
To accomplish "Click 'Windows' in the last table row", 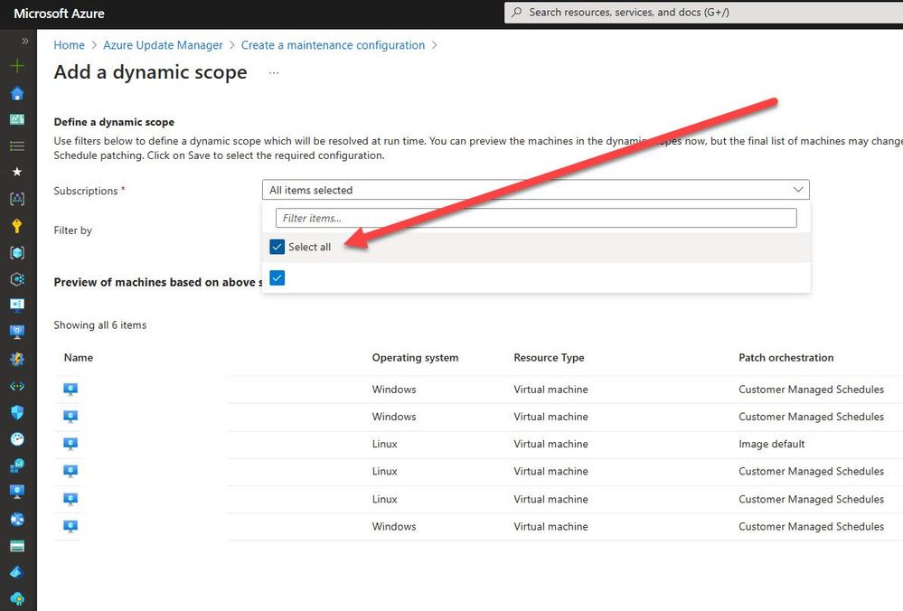I will pos(394,526).
